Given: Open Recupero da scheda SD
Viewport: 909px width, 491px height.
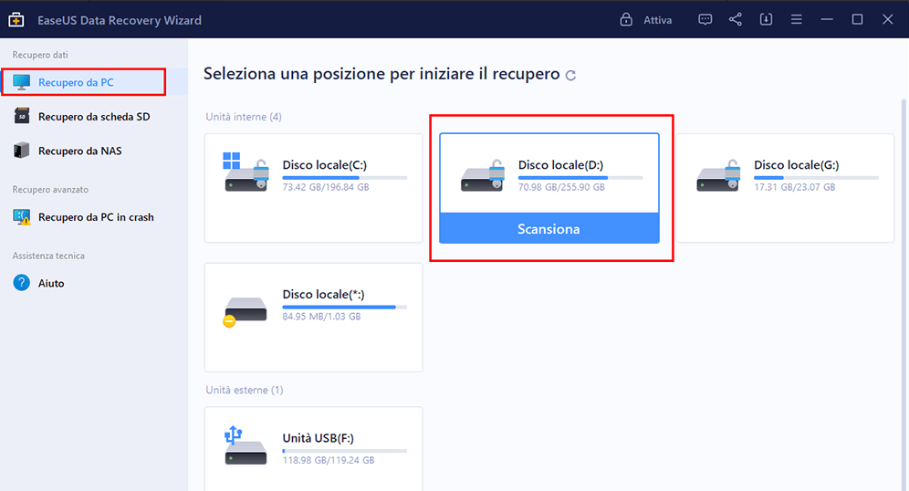Looking at the screenshot, I should [x=93, y=117].
